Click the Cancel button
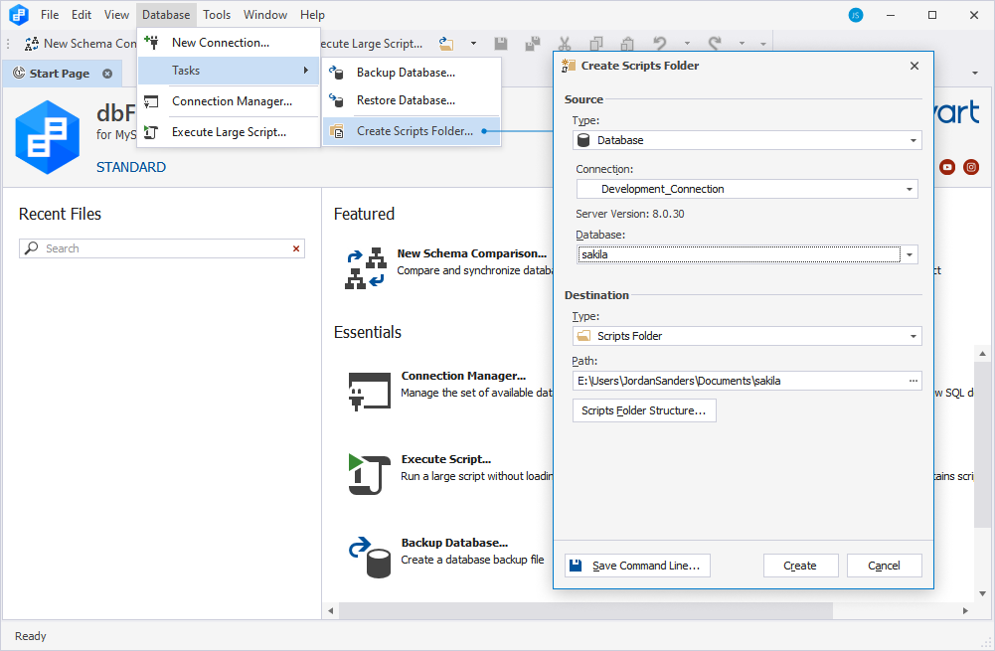The width and height of the screenshot is (995, 651). pos(884,566)
